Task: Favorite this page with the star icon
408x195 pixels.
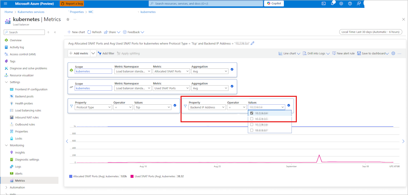Action: [68, 19]
